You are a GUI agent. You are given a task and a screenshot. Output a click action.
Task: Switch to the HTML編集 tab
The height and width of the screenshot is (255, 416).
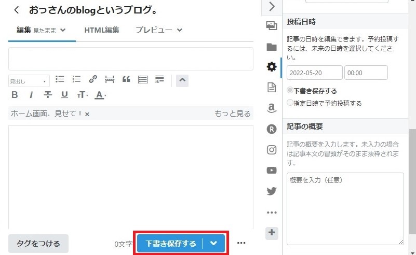102,30
